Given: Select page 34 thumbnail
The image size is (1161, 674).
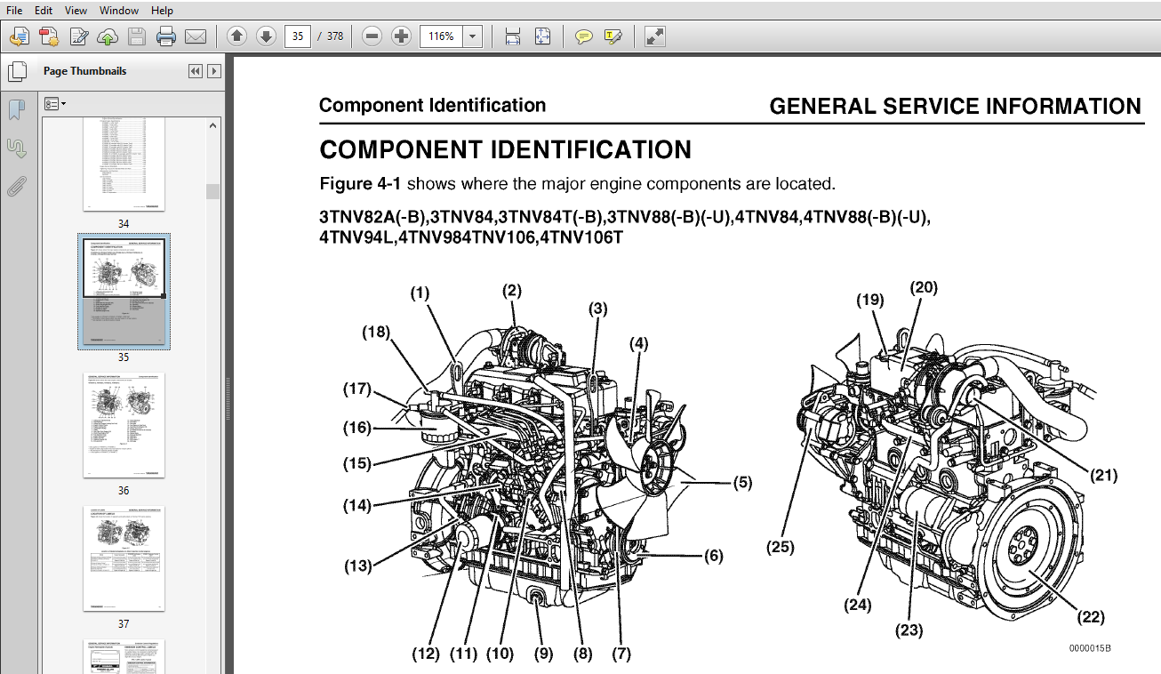Looking at the screenshot, I should pos(124,166).
